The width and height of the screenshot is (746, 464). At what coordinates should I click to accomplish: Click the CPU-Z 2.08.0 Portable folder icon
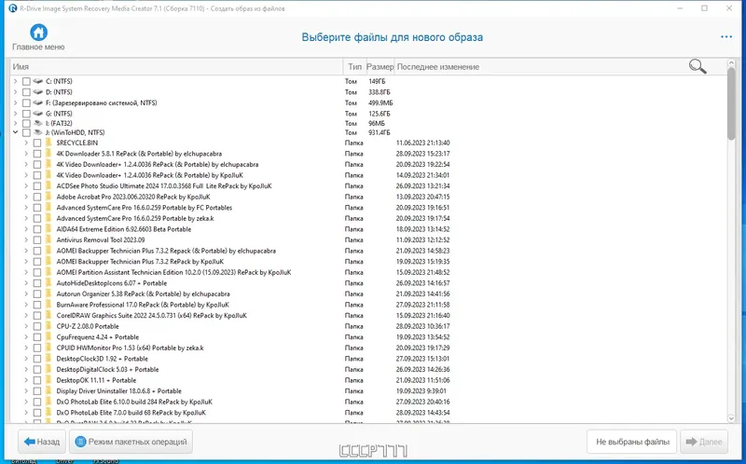[48, 326]
